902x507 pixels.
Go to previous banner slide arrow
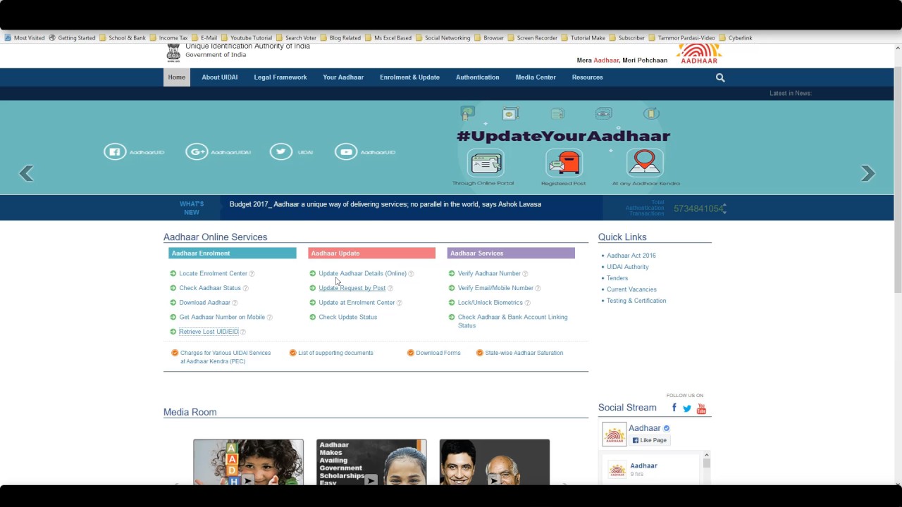coord(26,173)
